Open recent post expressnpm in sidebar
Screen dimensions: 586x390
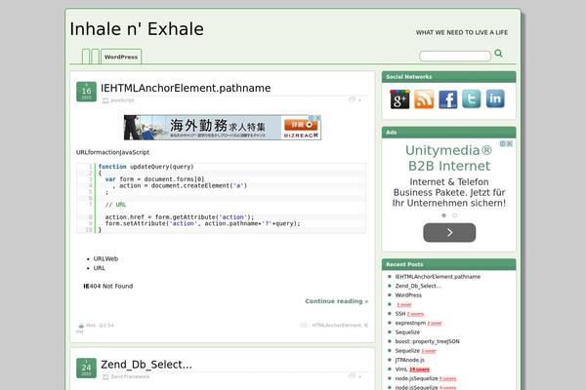click(410, 323)
